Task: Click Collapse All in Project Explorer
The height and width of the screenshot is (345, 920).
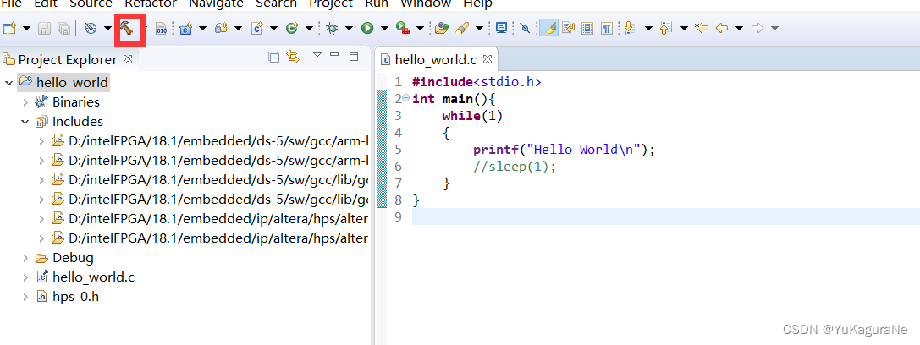Action: point(273,57)
